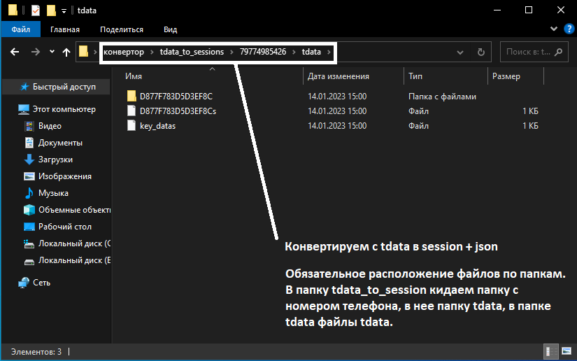Select the key_datas file

[157, 126]
